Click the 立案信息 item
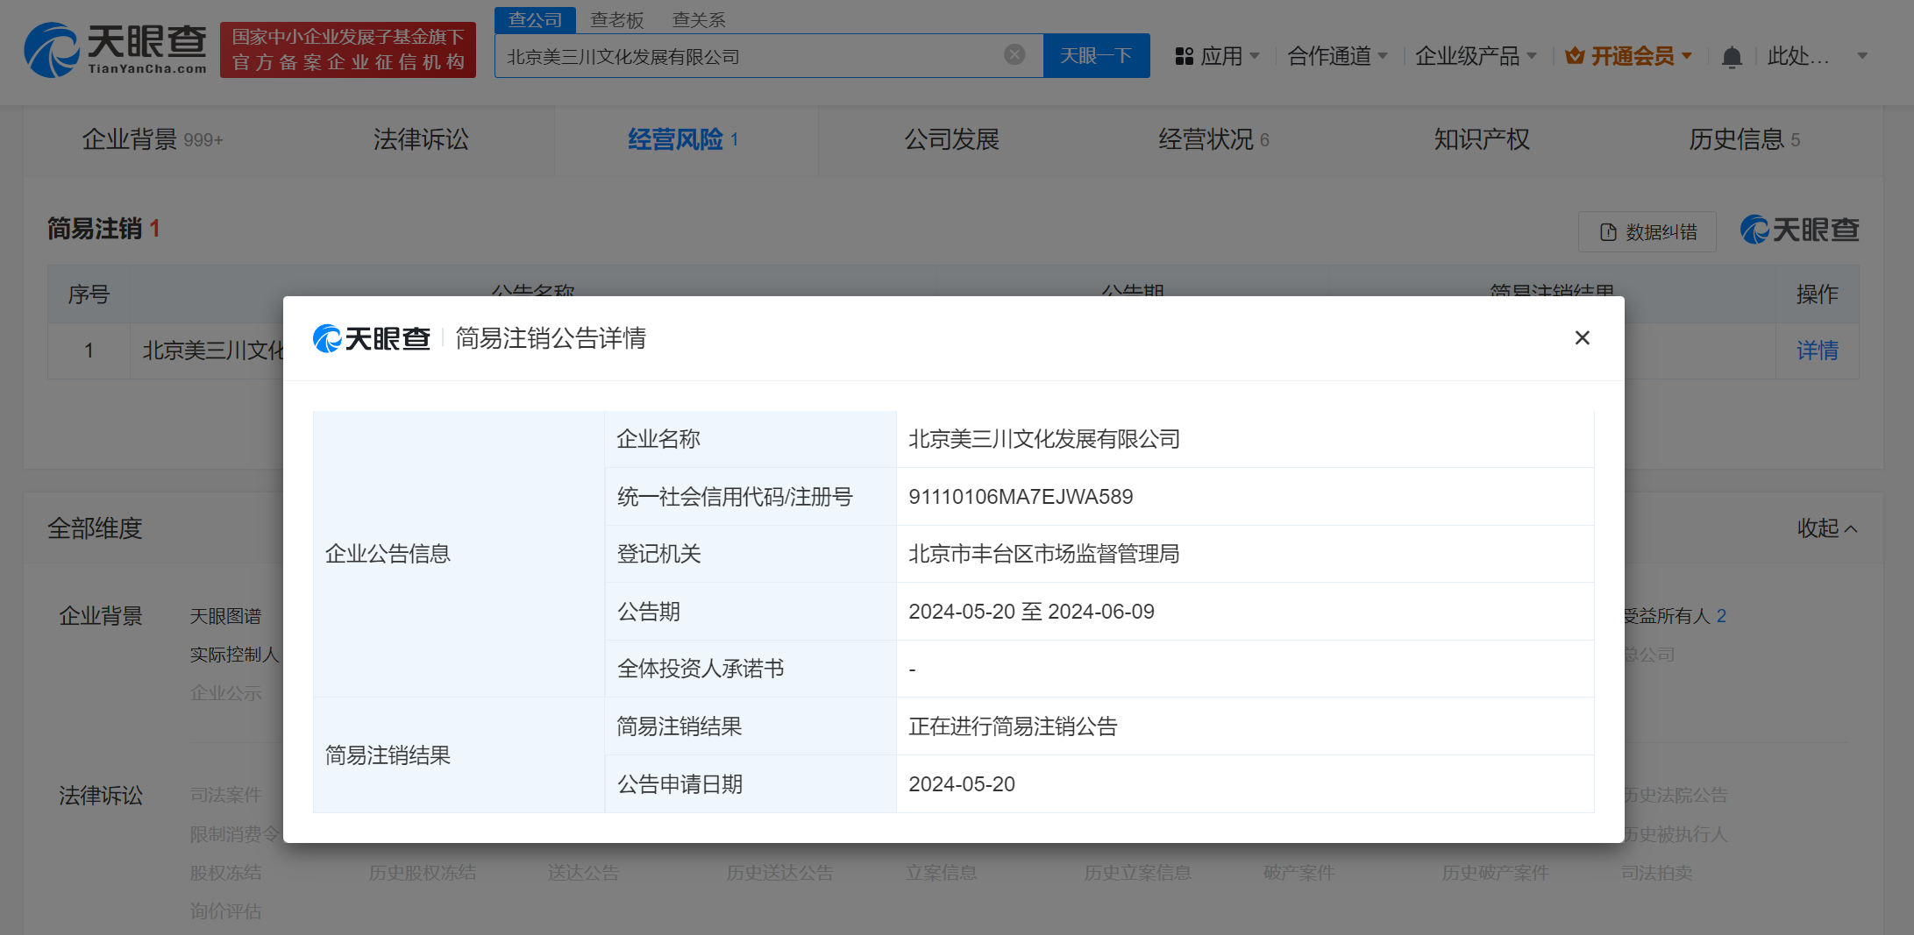The width and height of the screenshot is (1914, 935). click(941, 873)
